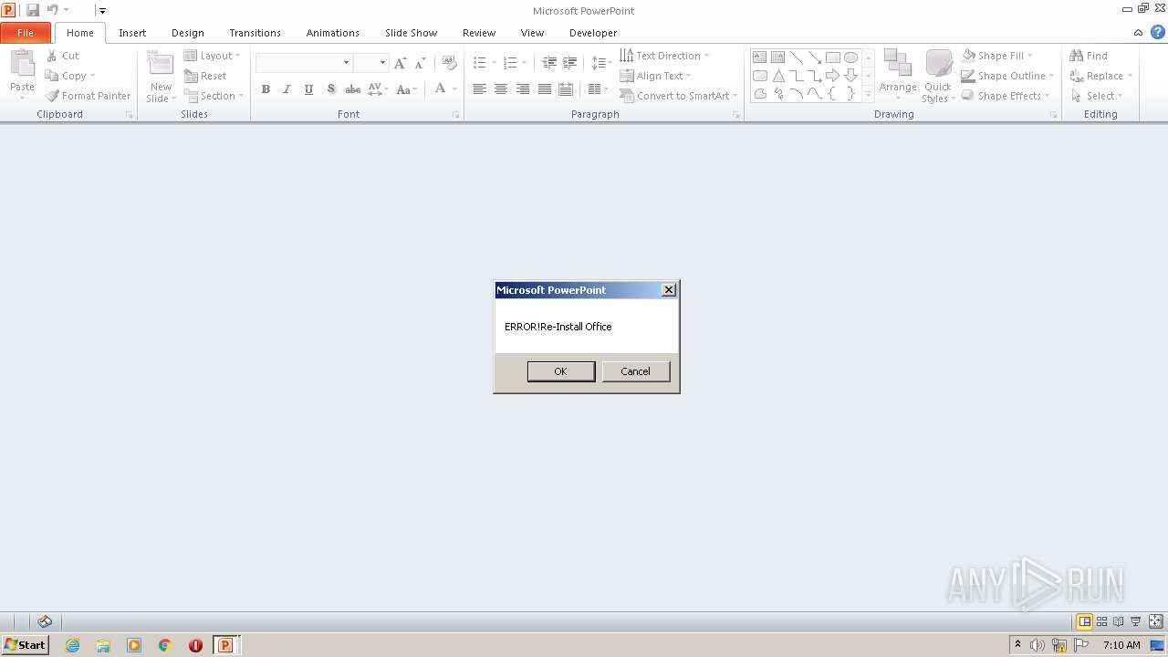Image resolution: width=1168 pixels, height=657 pixels.
Task: Click the Bullets list icon
Action: 480,63
